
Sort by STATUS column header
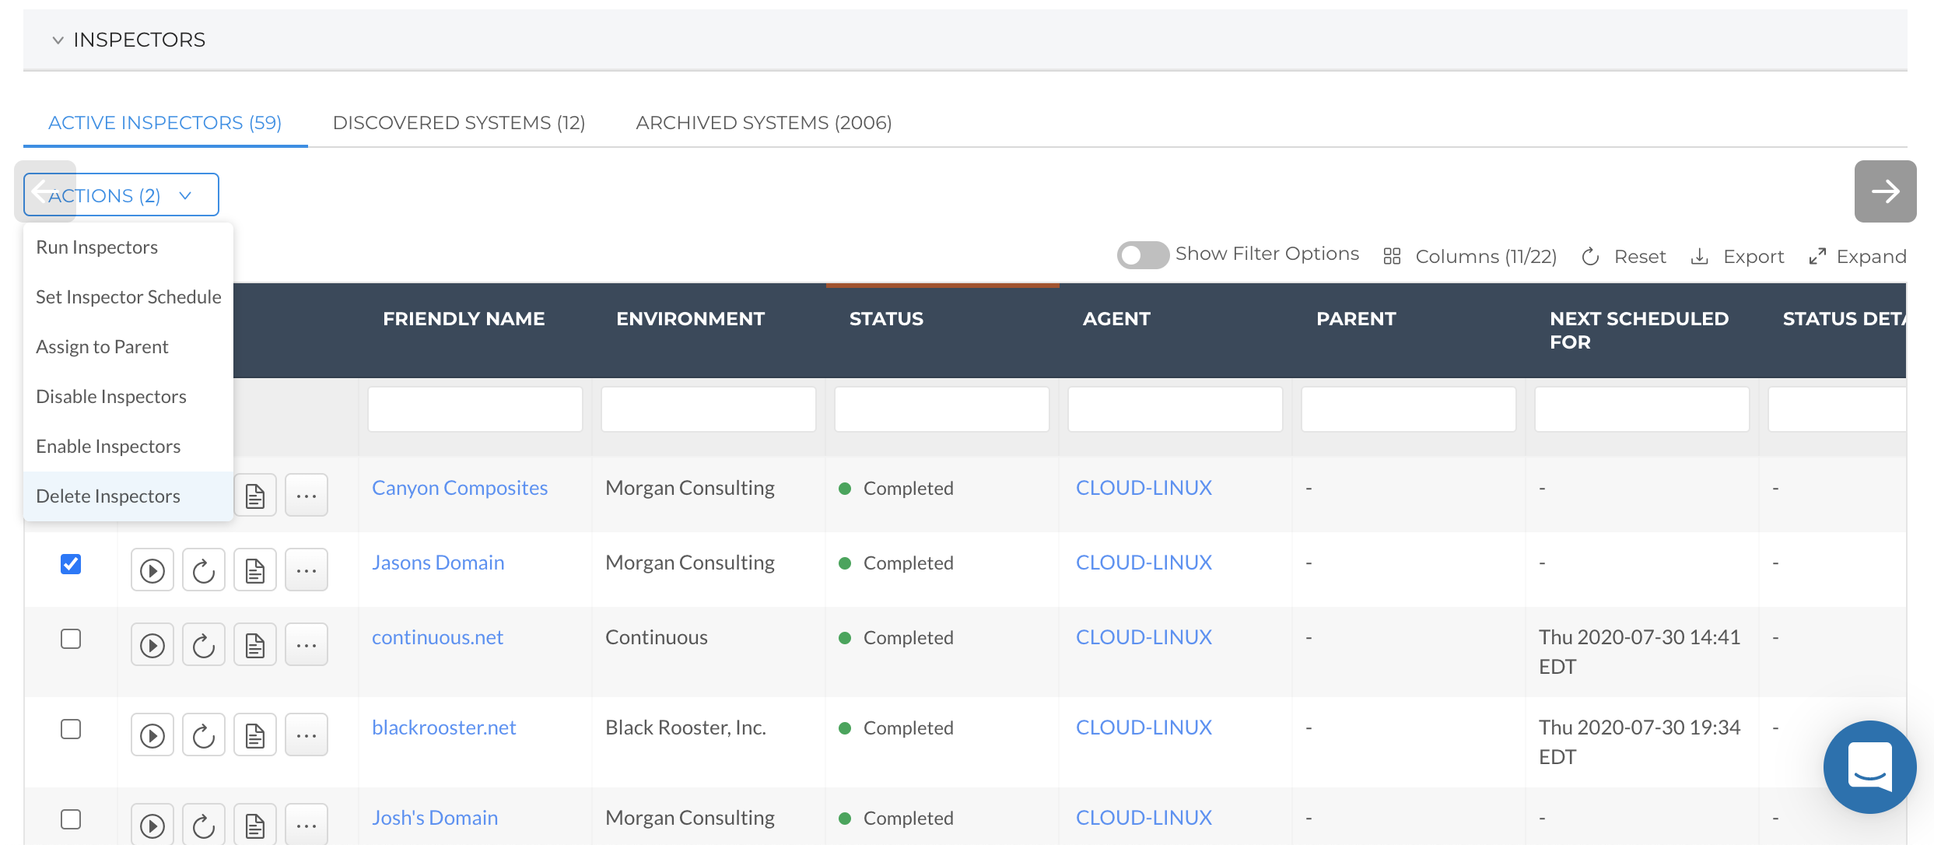pos(886,319)
